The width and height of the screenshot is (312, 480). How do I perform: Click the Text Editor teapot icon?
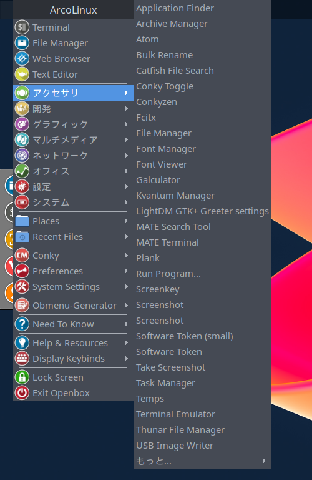pos(22,74)
